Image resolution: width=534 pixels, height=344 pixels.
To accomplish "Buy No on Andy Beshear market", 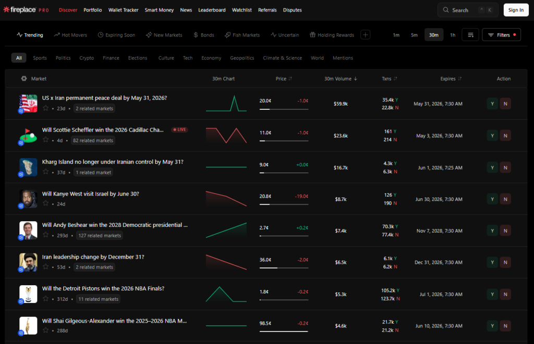I will (505, 231).
